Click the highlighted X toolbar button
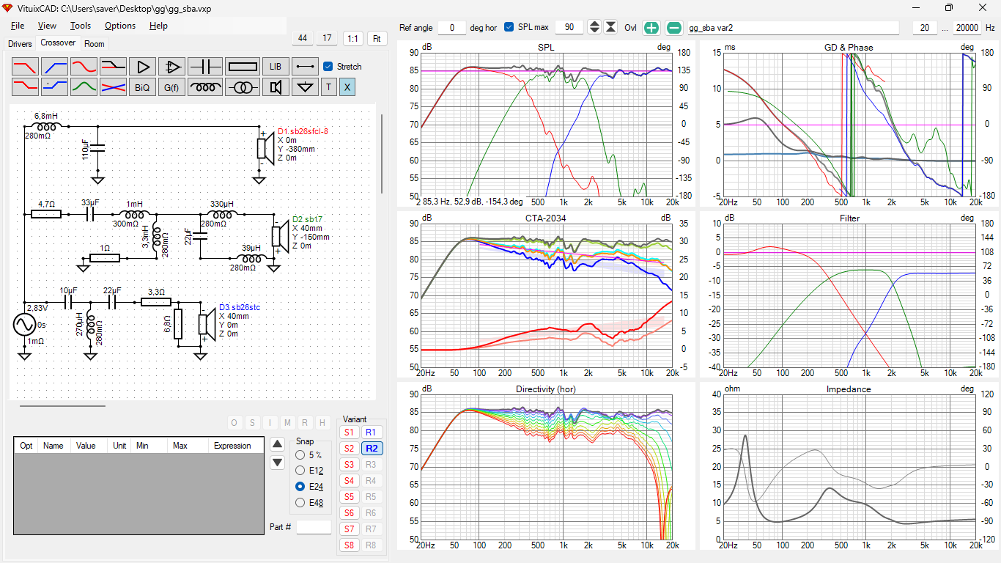The height and width of the screenshot is (563, 1001). pyautogui.click(x=347, y=87)
